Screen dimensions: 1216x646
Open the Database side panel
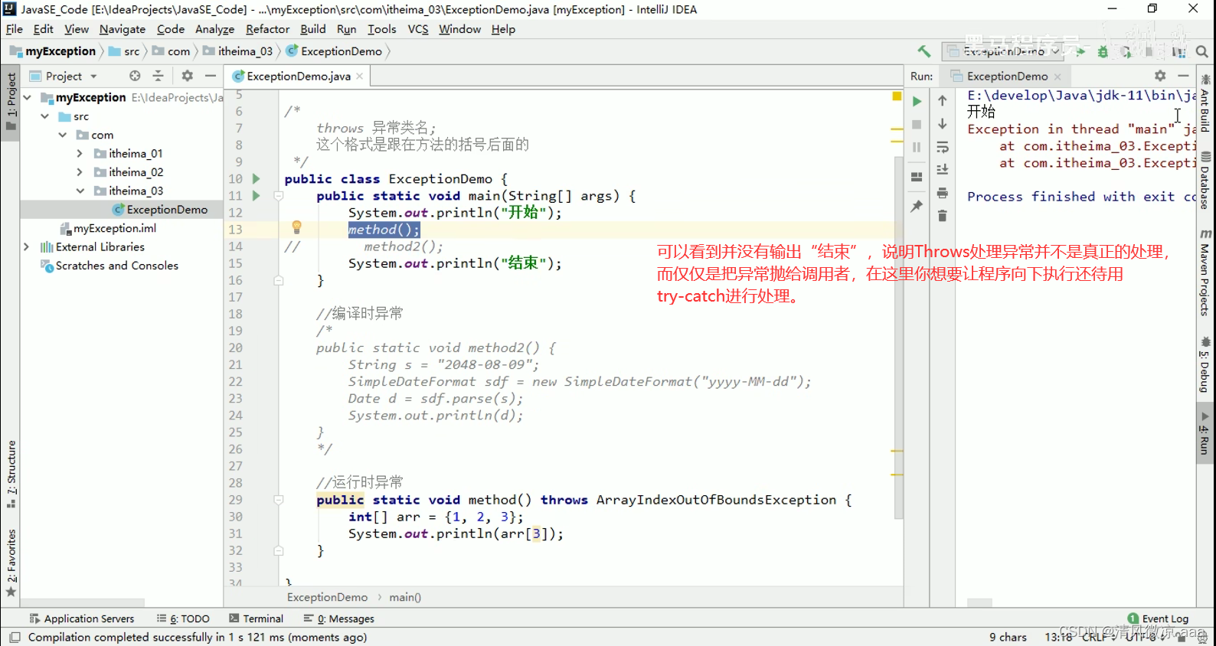1205,181
